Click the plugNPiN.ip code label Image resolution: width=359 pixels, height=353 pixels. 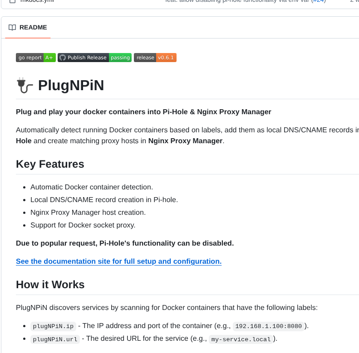click(53, 326)
